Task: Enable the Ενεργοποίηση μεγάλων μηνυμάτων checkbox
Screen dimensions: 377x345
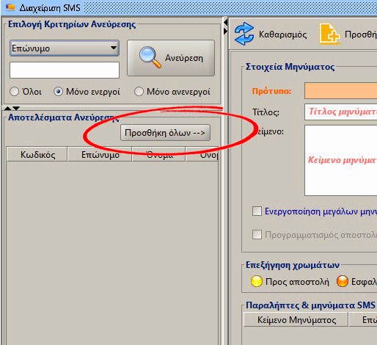Action: [257, 211]
